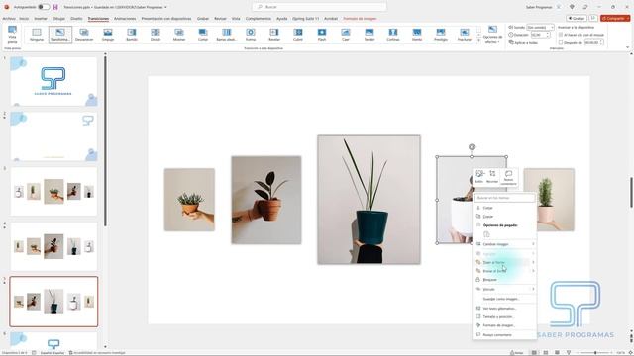Click the Compartir button
The image size is (634, 356).
tap(615, 18)
